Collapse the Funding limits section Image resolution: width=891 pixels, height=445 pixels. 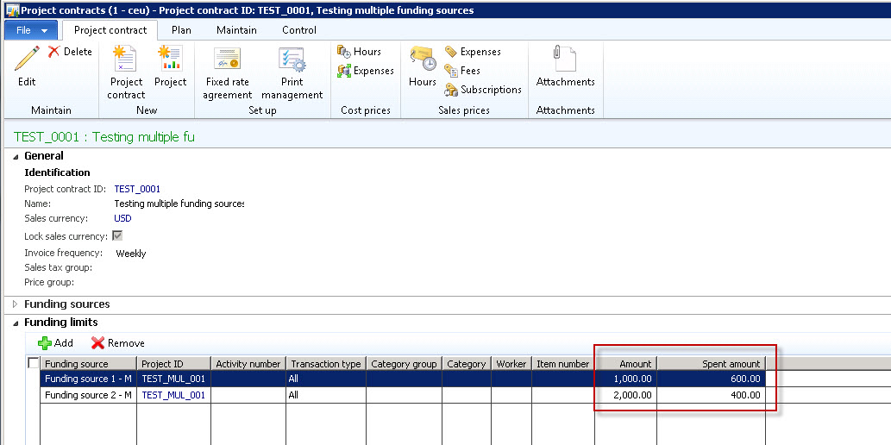tap(16, 323)
